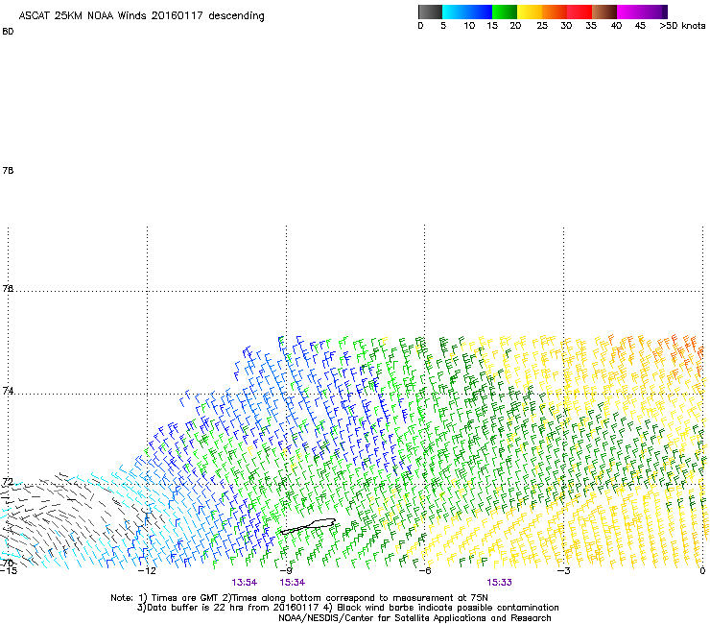Click the cyan-blue 5-15 knots color band
The image size is (710, 624).
click(x=467, y=12)
